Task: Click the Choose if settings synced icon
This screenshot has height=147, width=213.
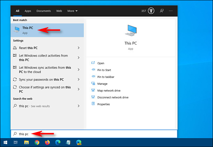Action: point(15,87)
